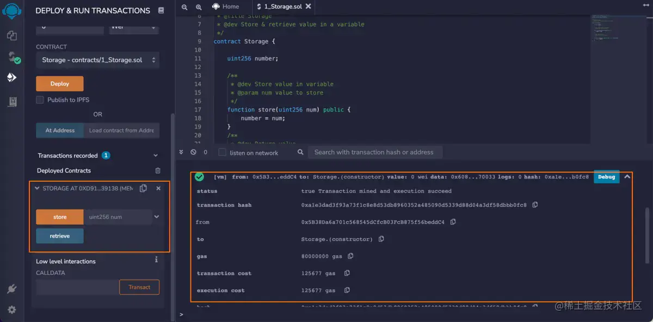This screenshot has height=322, width=653.
Task: Click the orange Deploy button
Action: [60, 84]
